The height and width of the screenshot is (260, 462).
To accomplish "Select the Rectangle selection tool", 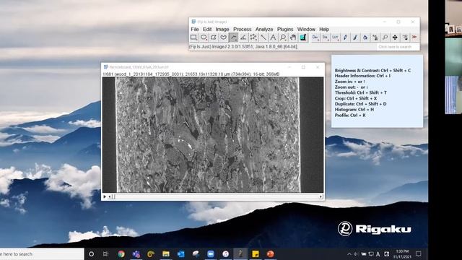I will (x=193, y=38).
